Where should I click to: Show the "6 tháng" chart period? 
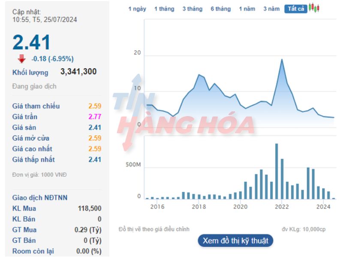(x=220, y=9)
